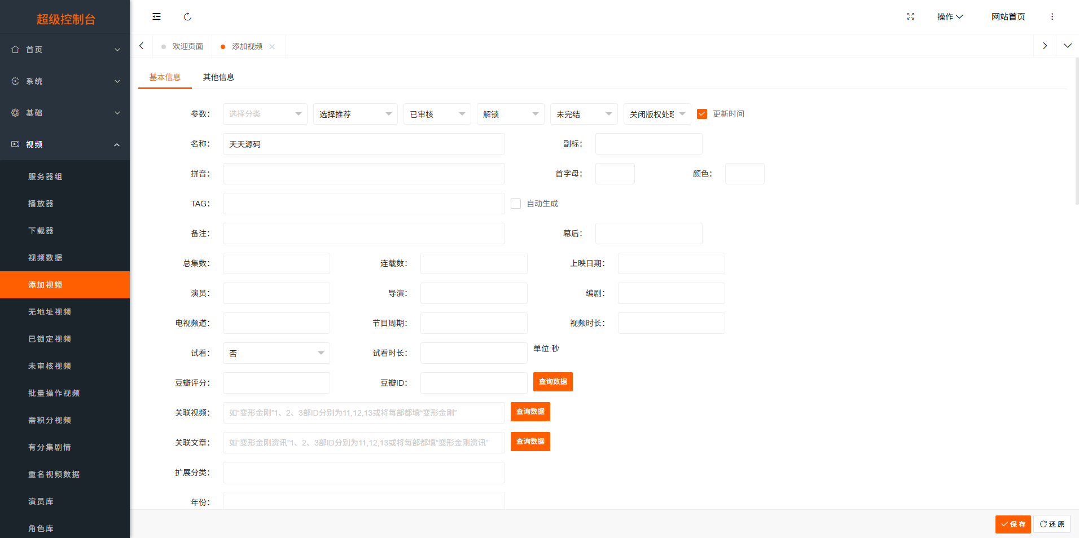
Task: Expand the 试看 dropdown showing 否
Action: point(276,353)
